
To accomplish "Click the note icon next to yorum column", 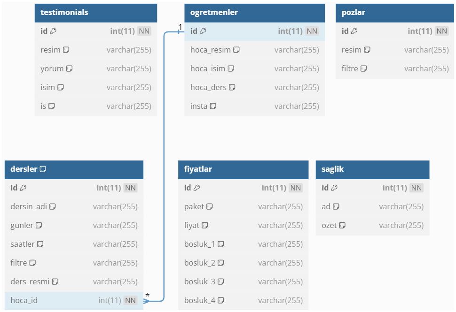I will tap(69, 69).
